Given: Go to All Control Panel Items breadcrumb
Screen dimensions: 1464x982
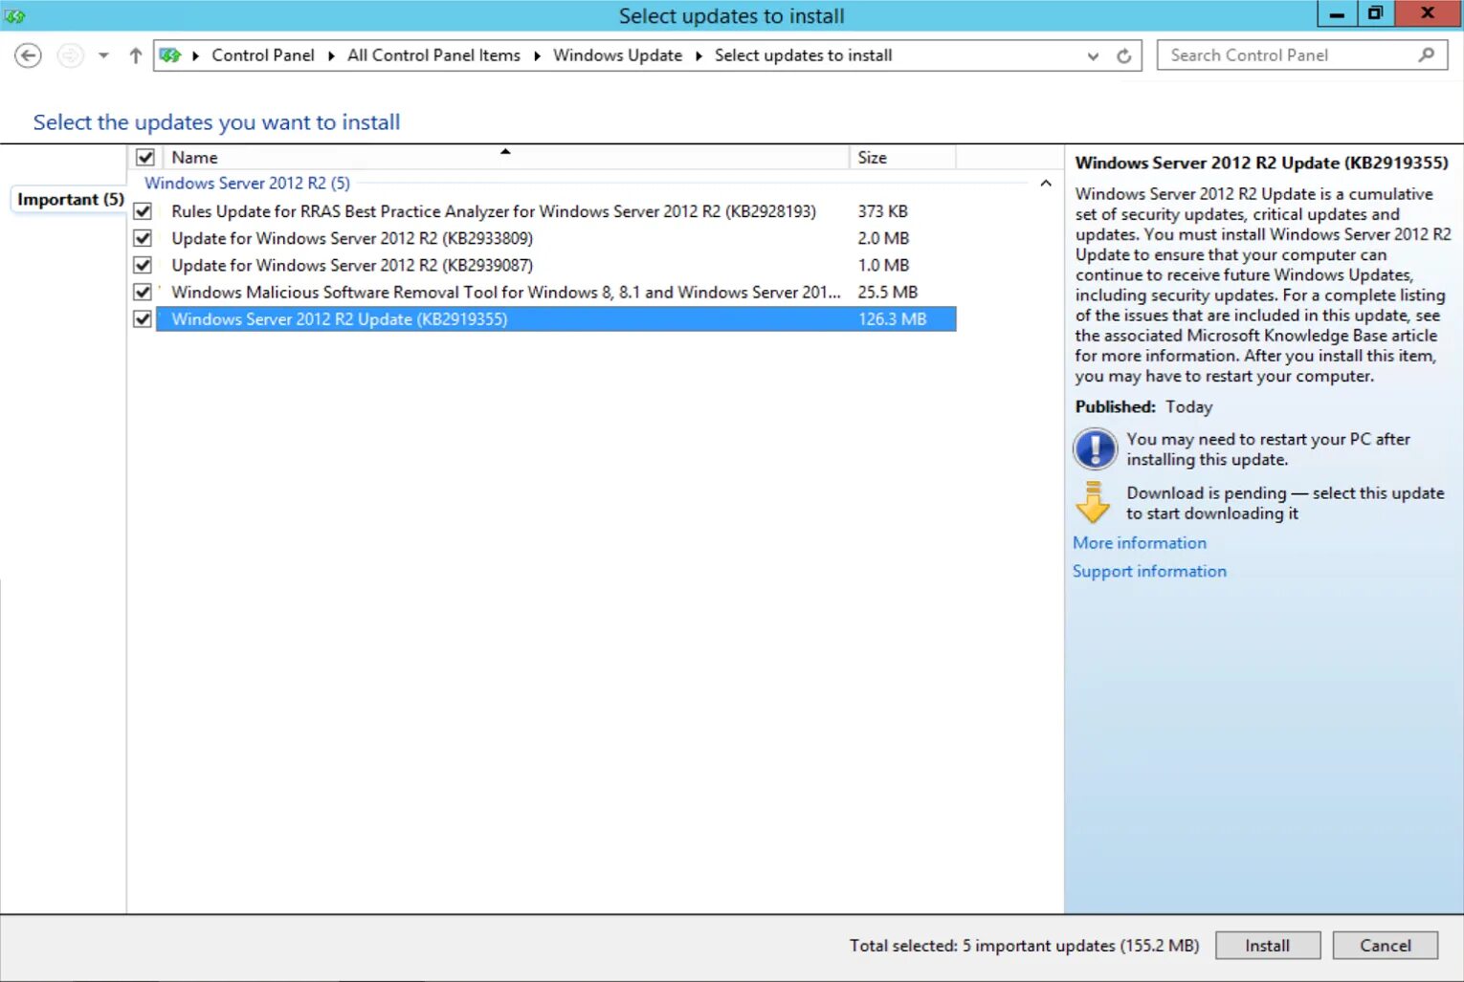Looking at the screenshot, I should [433, 55].
